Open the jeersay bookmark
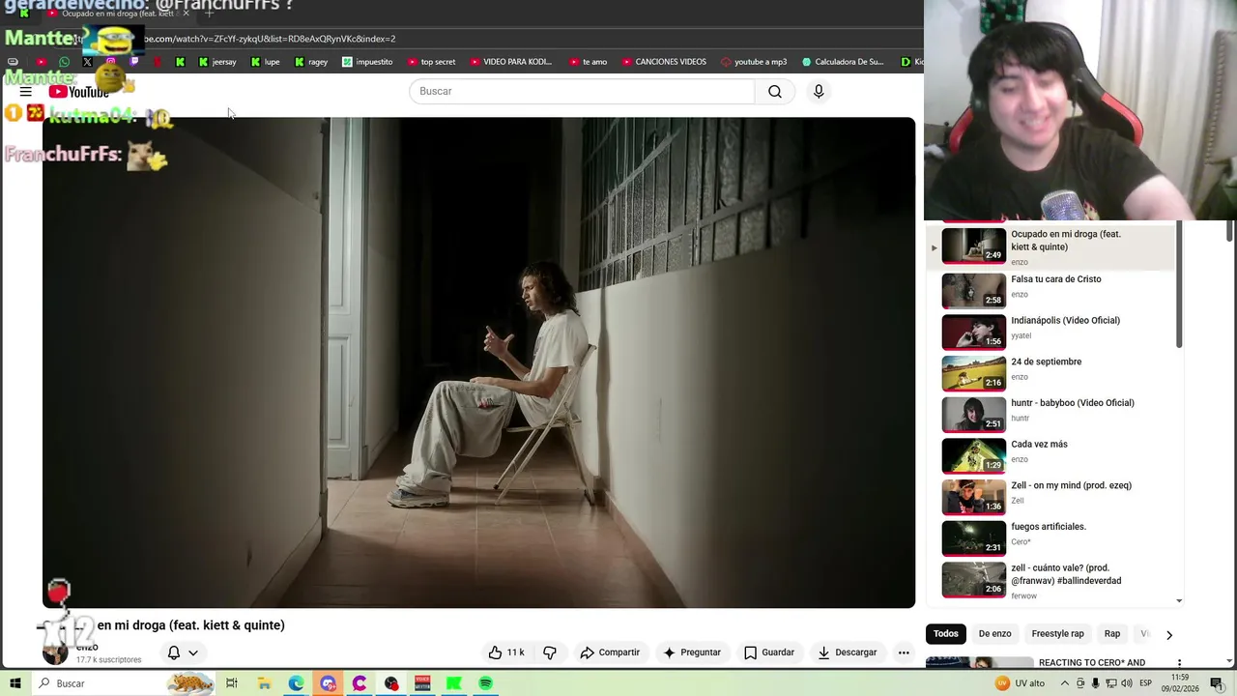Screen dimensions: 1237x696 click(216, 62)
